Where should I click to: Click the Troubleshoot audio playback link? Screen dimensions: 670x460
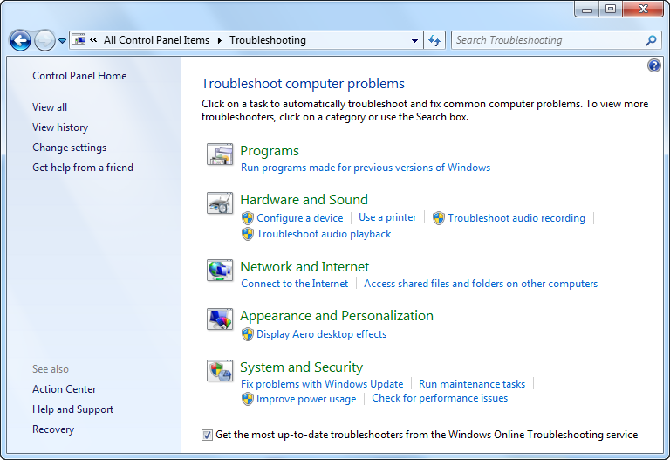point(324,234)
